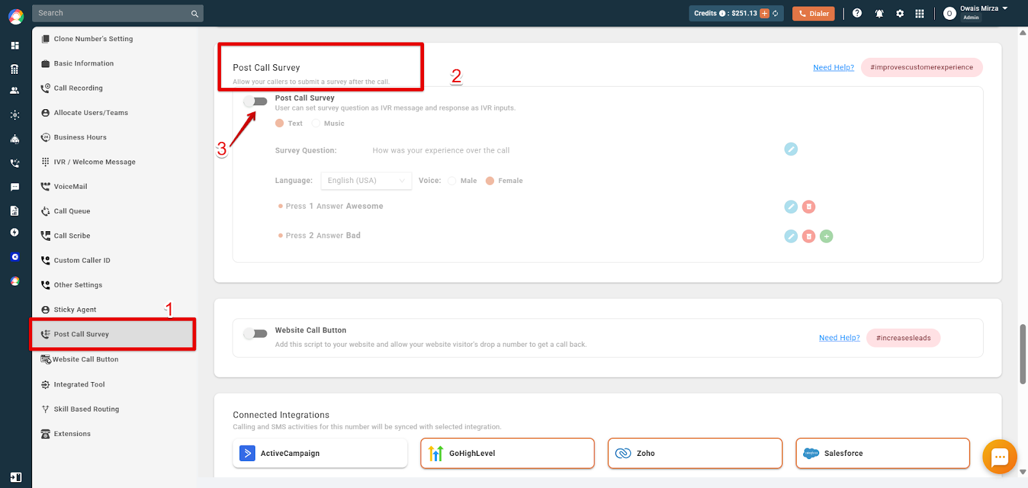This screenshot has height=488, width=1028.
Task: Choose the ActiveCampaign integration card
Action: (320, 453)
